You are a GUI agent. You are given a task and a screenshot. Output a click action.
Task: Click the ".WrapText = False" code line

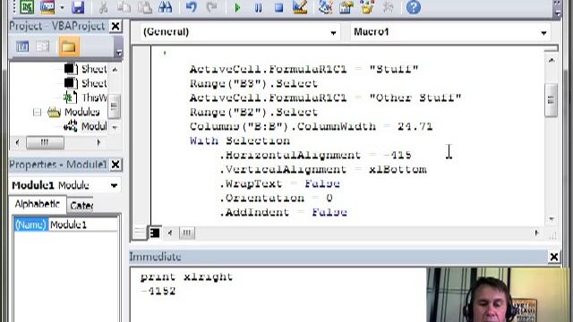(279, 183)
